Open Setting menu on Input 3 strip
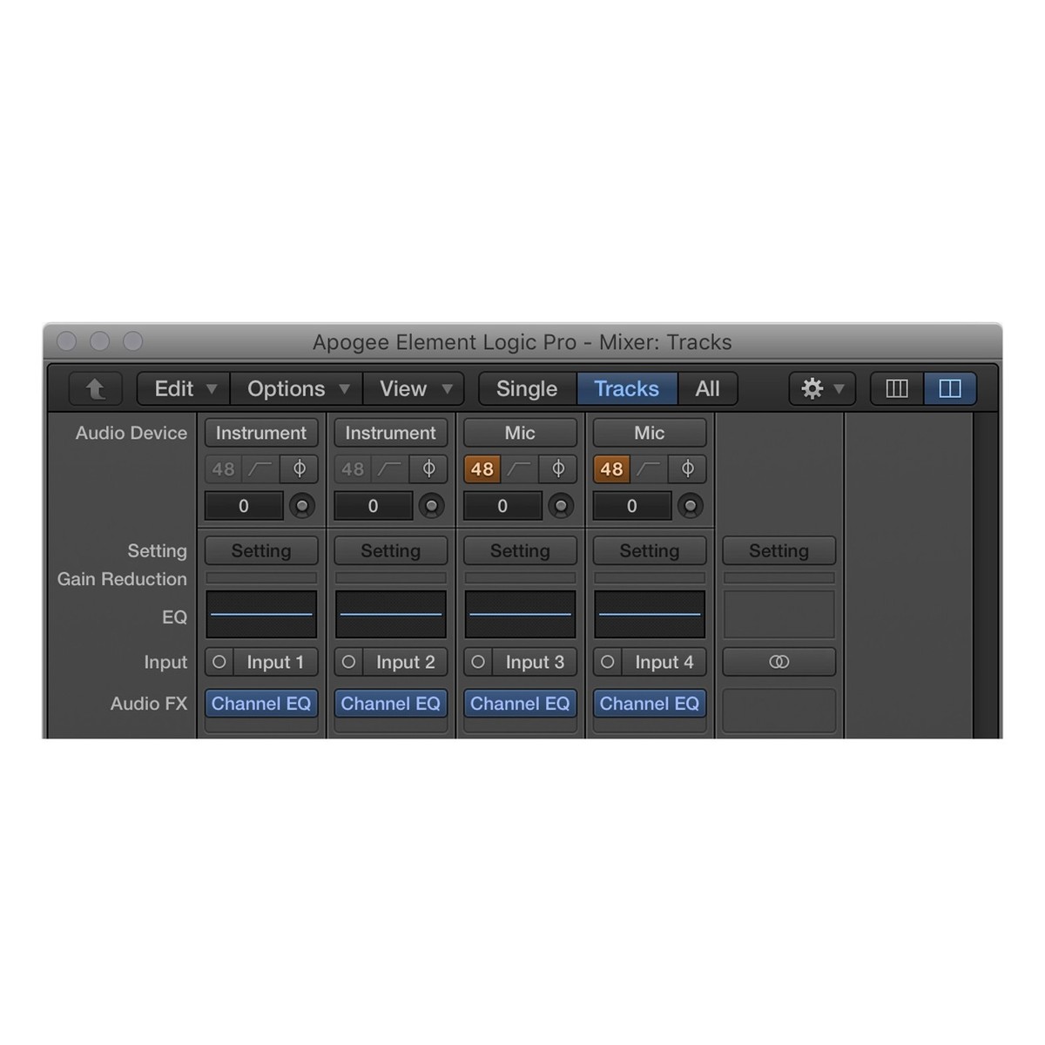 [520, 550]
